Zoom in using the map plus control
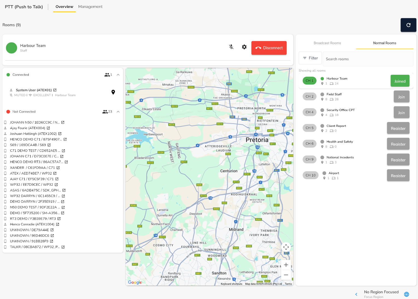This screenshot has height=299, width=418. (286, 265)
